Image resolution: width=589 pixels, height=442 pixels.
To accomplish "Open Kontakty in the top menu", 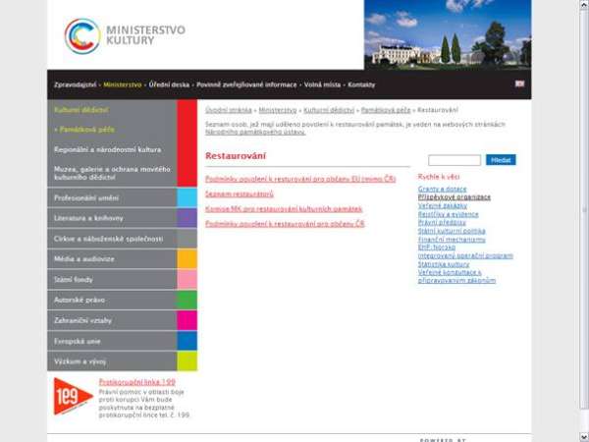I will tap(361, 84).
